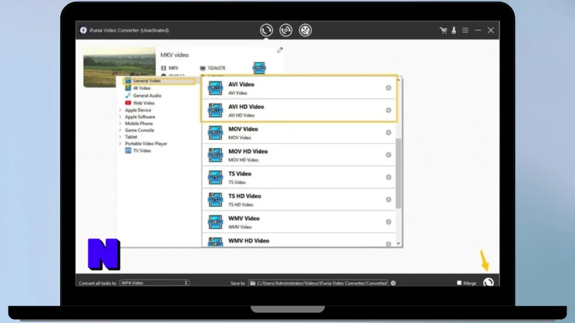This screenshot has height=323, width=575.
Task: Choose the MOV HD Video format
Action: pos(299,155)
